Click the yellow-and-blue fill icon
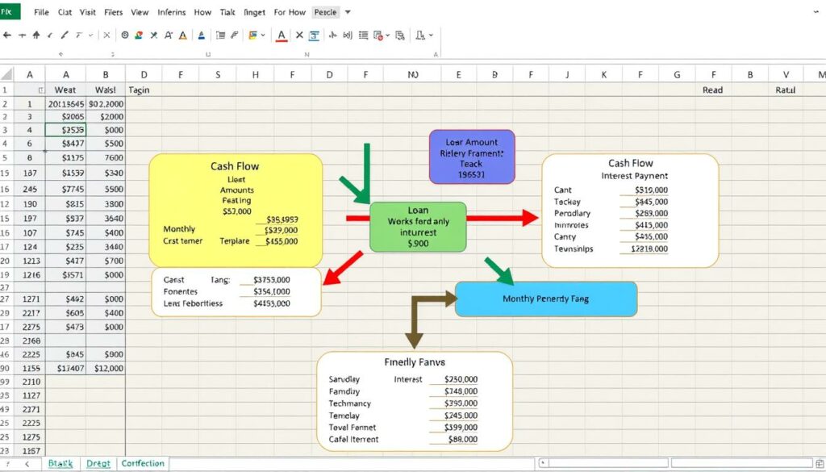This screenshot has height=472, width=826. point(252,36)
